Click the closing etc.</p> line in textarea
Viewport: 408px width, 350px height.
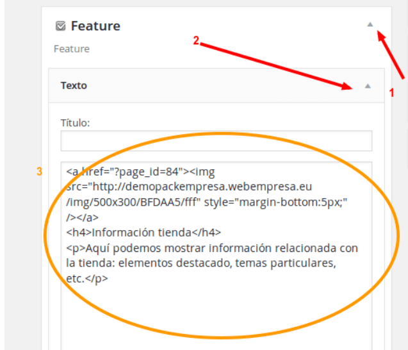tap(87, 278)
